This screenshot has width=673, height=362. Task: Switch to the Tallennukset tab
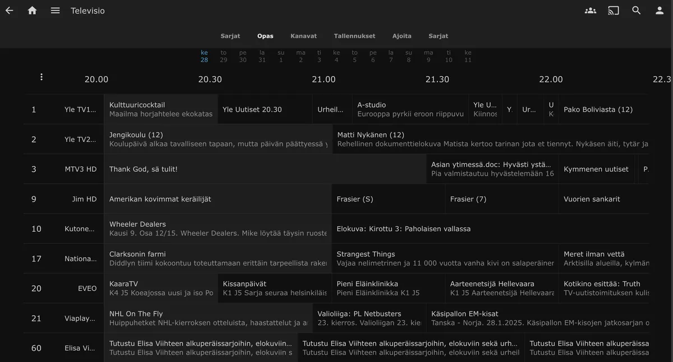point(354,36)
